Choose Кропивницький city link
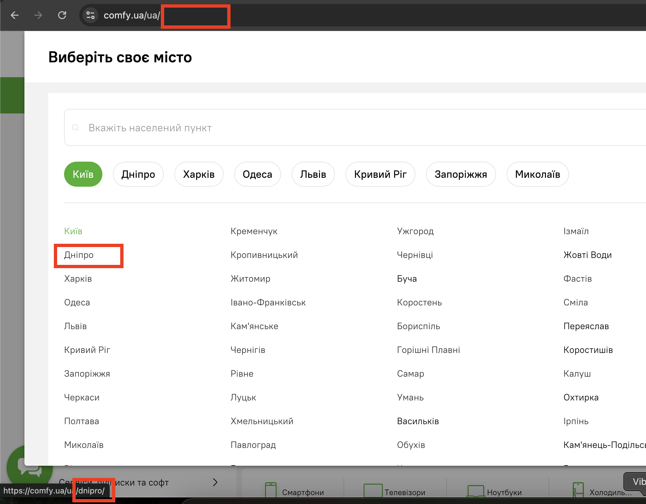 264,255
